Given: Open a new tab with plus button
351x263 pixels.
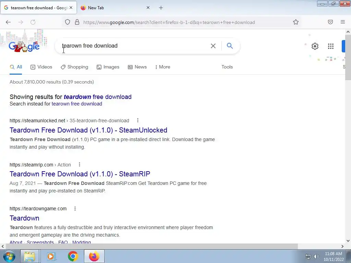Looking at the screenshot, I should 161,8.
